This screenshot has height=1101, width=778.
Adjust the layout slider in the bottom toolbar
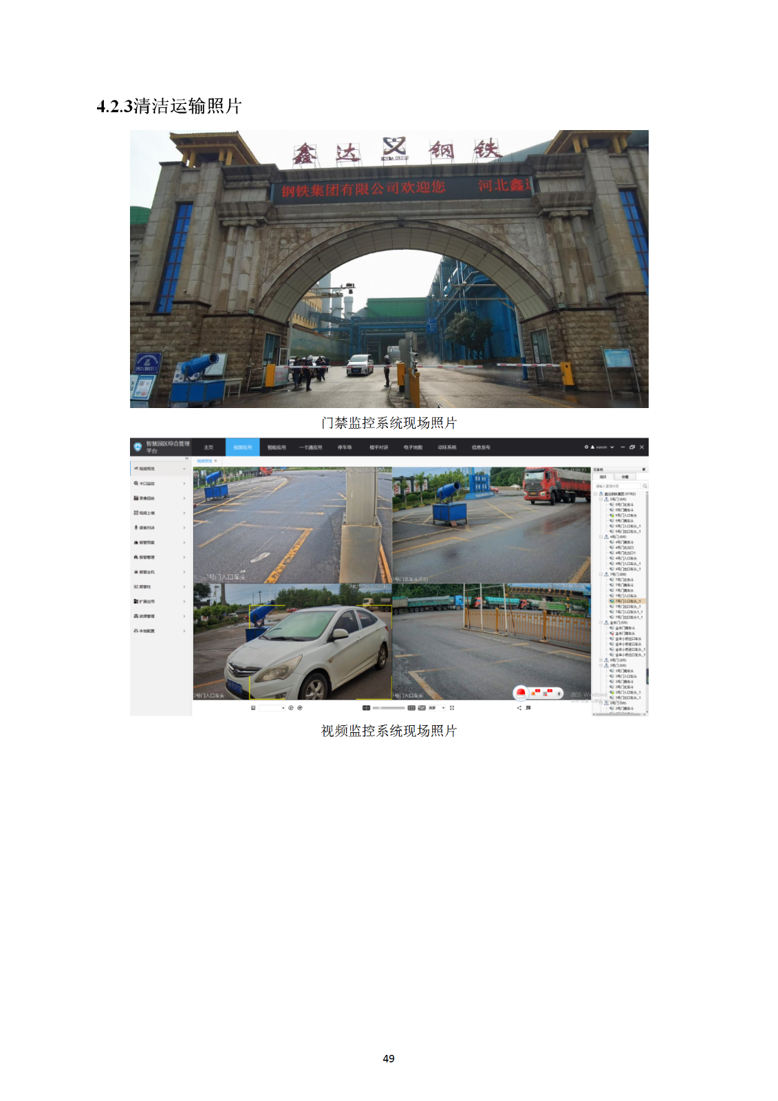[x=389, y=707]
